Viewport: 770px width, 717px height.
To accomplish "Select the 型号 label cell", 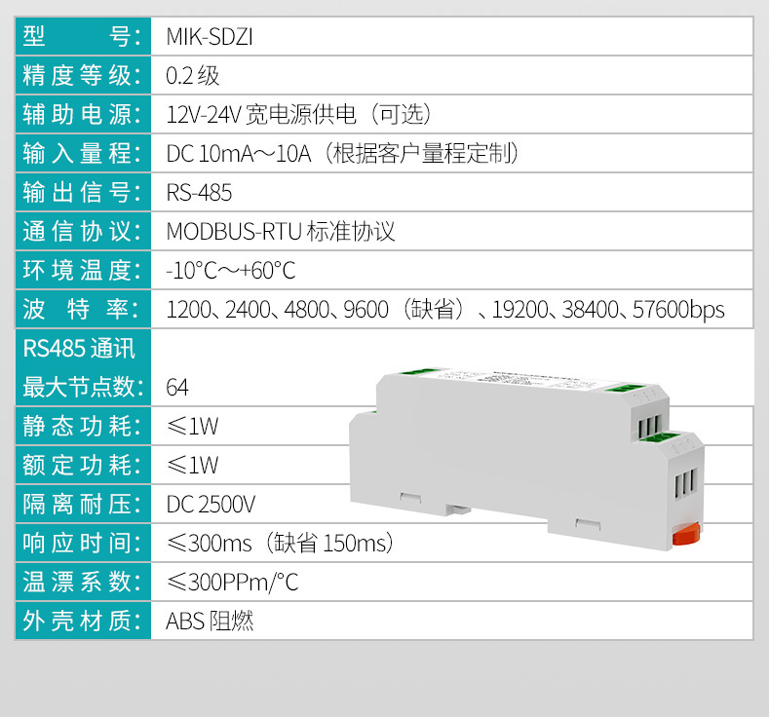I will (83, 36).
